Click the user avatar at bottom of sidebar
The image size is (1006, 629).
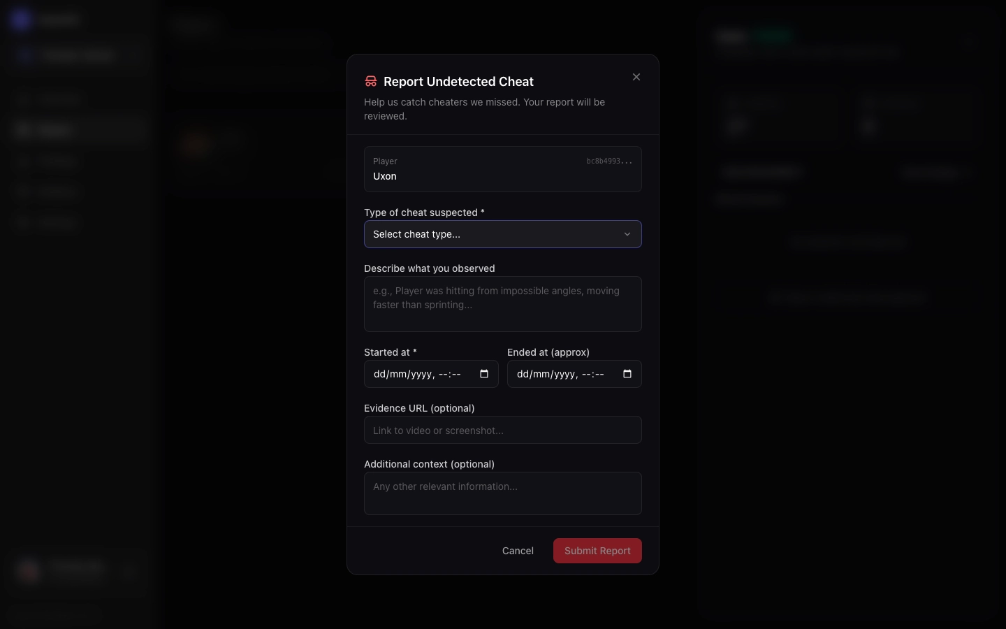pyautogui.click(x=29, y=571)
